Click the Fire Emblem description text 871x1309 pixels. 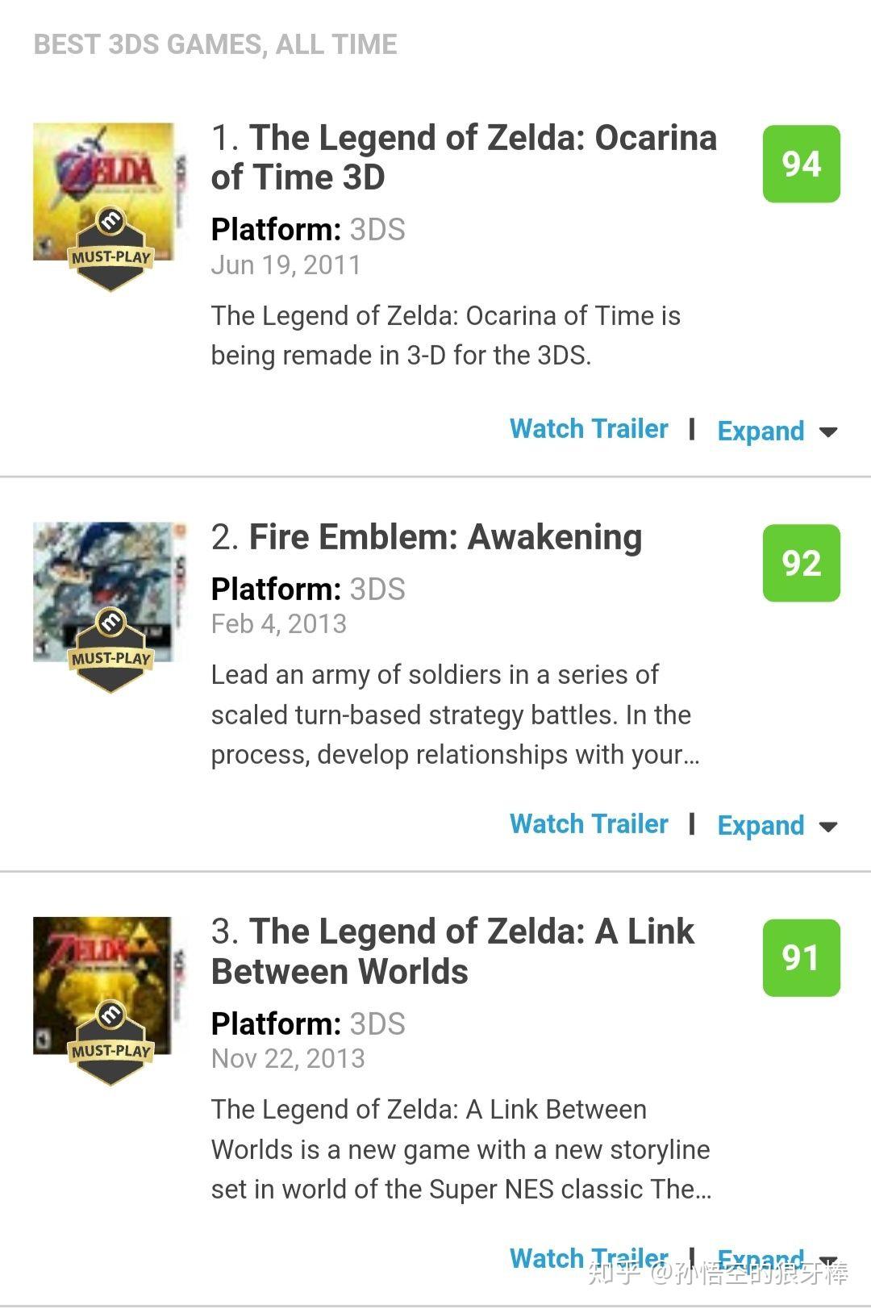[454, 715]
